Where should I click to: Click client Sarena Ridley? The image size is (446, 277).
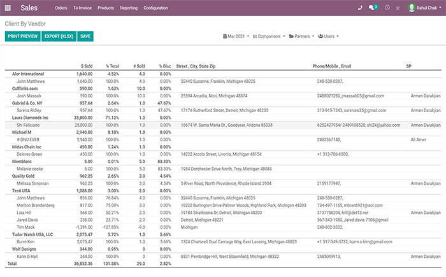point(29,110)
